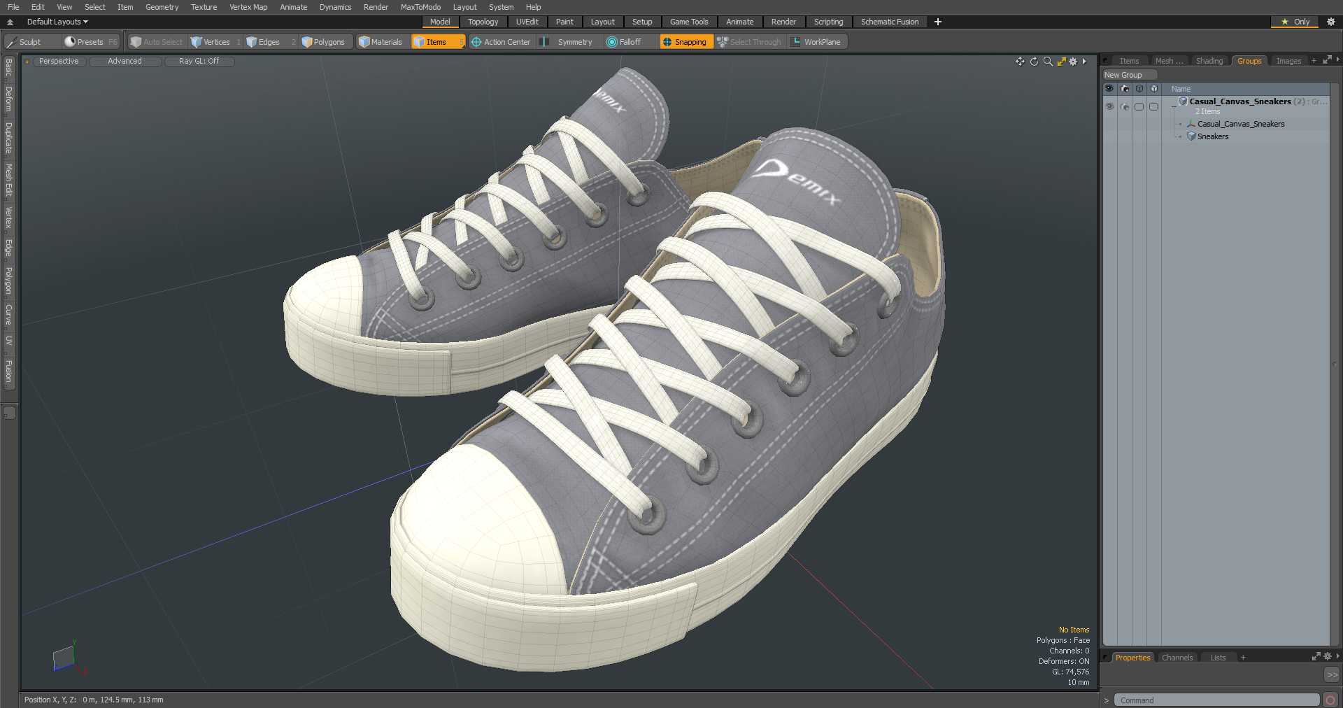Open the Geometry menu
Viewport: 1343px width, 708px height.
coord(162,7)
